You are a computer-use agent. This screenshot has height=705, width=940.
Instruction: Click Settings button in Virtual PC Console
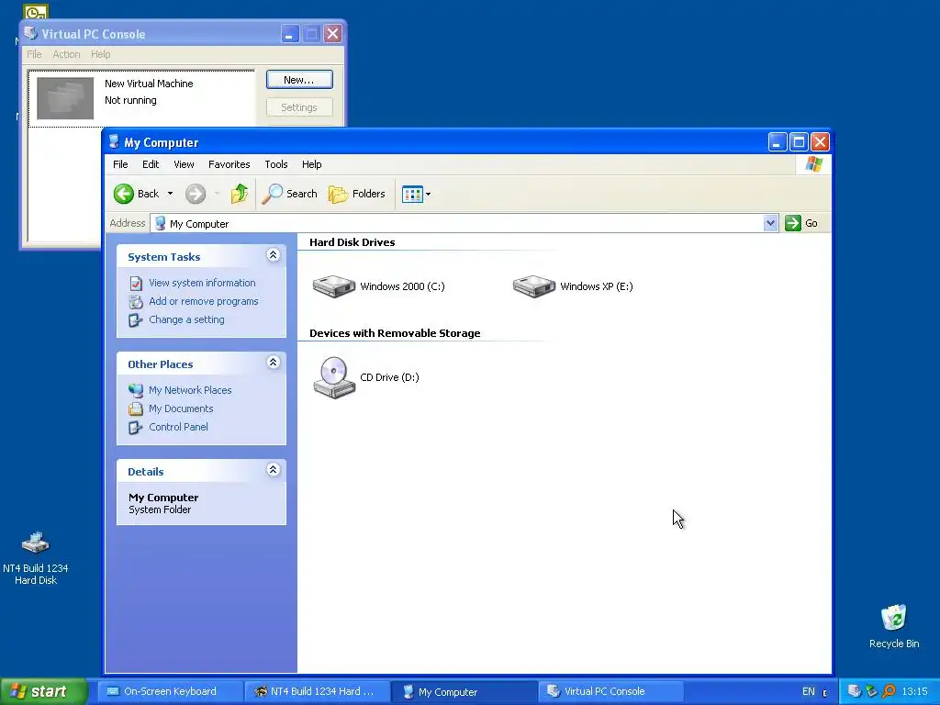pos(299,107)
